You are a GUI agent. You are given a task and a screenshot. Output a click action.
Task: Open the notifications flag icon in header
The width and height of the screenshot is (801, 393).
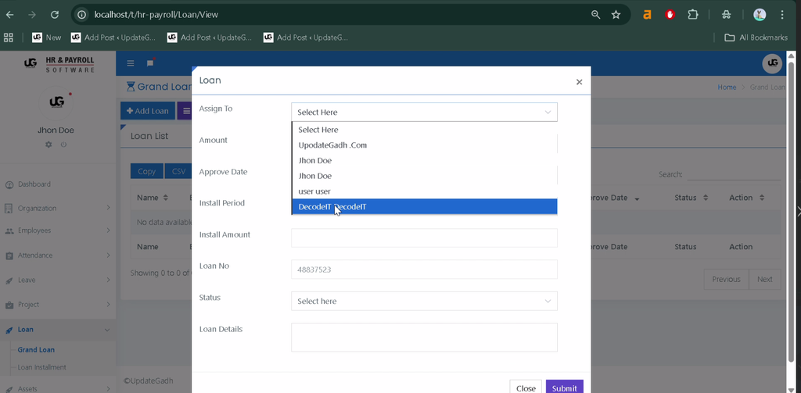coord(150,63)
